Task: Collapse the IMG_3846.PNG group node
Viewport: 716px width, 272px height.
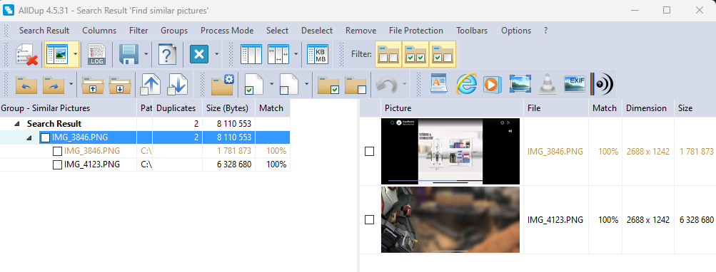Action: [29, 137]
